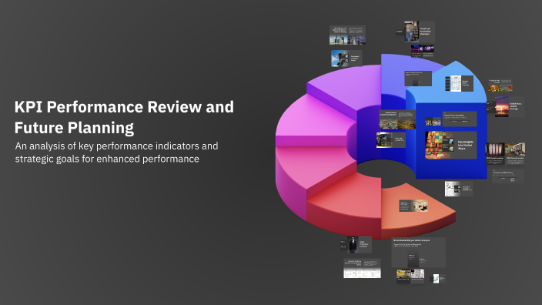Image resolution: width=542 pixels, height=305 pixels.
Task: Open the small shelf photos above the market slide
Action: (x=433, y=122)
